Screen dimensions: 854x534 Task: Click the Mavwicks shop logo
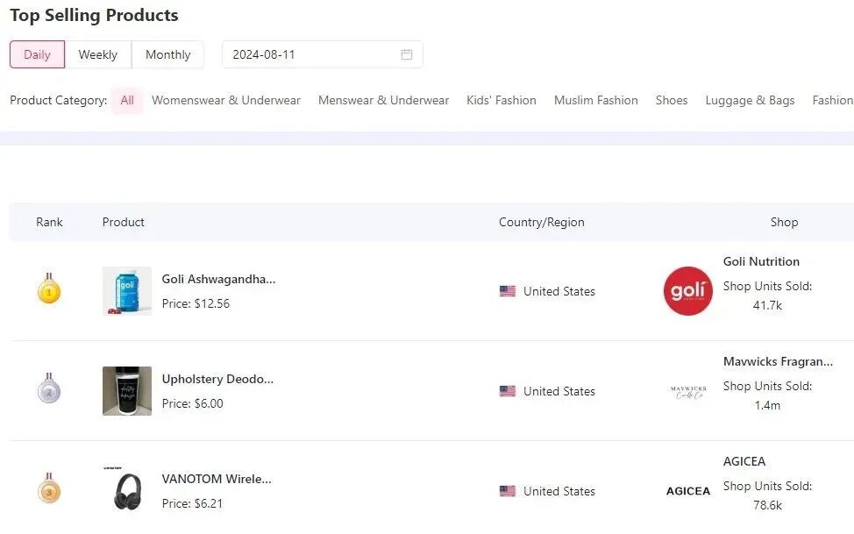click(688, 391)
